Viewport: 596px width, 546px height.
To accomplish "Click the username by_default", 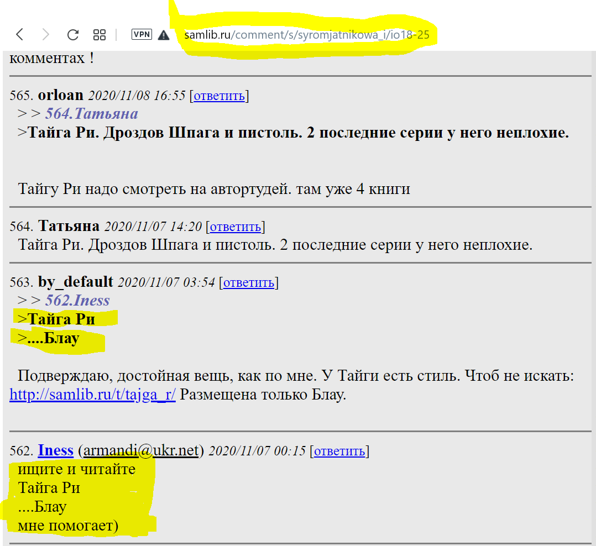I will (75, 282).
